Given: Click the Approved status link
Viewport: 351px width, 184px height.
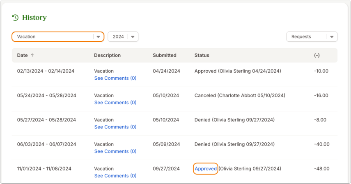Looking at the screenshot, I should [x=206, y=168].
